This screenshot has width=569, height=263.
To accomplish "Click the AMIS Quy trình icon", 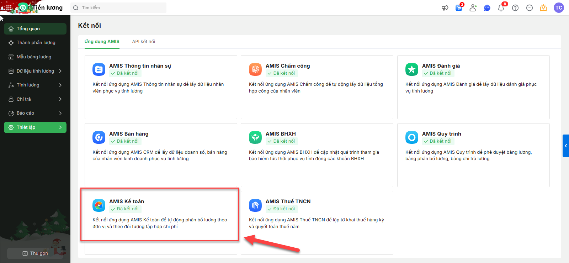I will pyautogui.click(x=412, y=137).
